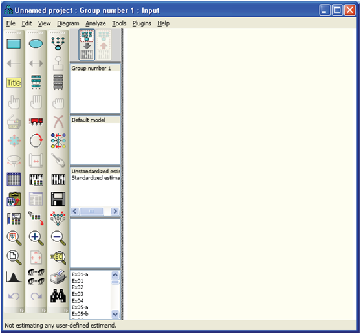361x334 pixels.
Task: Open multiple-group analysis faces icon
Action: 36,276
